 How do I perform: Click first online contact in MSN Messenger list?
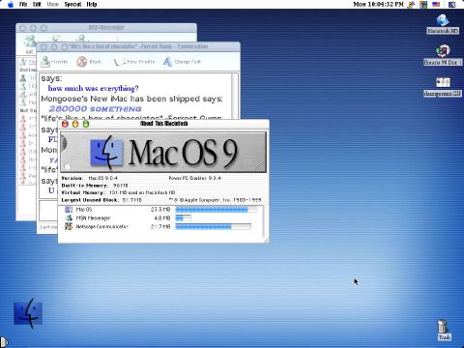click(x=28, y=78)
